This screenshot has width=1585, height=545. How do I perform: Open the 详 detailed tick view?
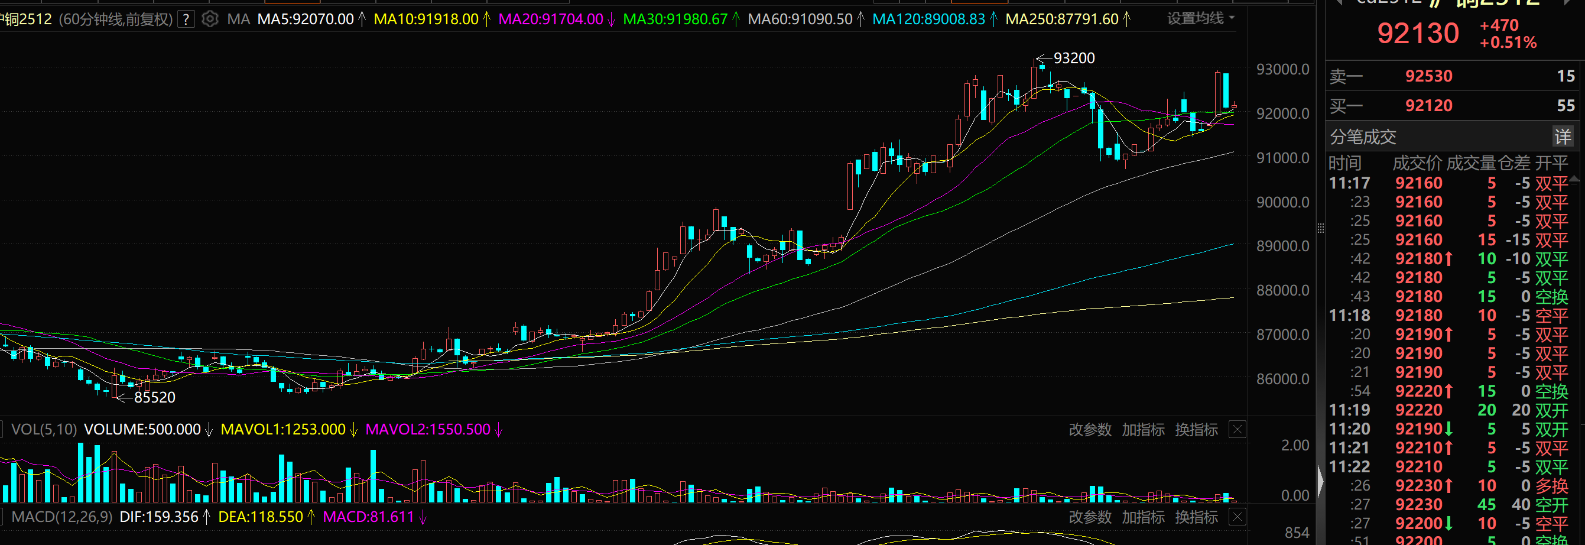1563,137
